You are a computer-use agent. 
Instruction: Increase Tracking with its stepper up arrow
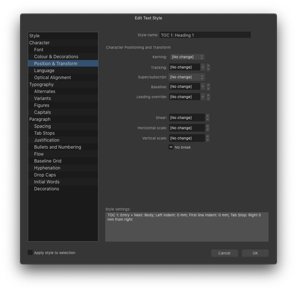(208, 66)
